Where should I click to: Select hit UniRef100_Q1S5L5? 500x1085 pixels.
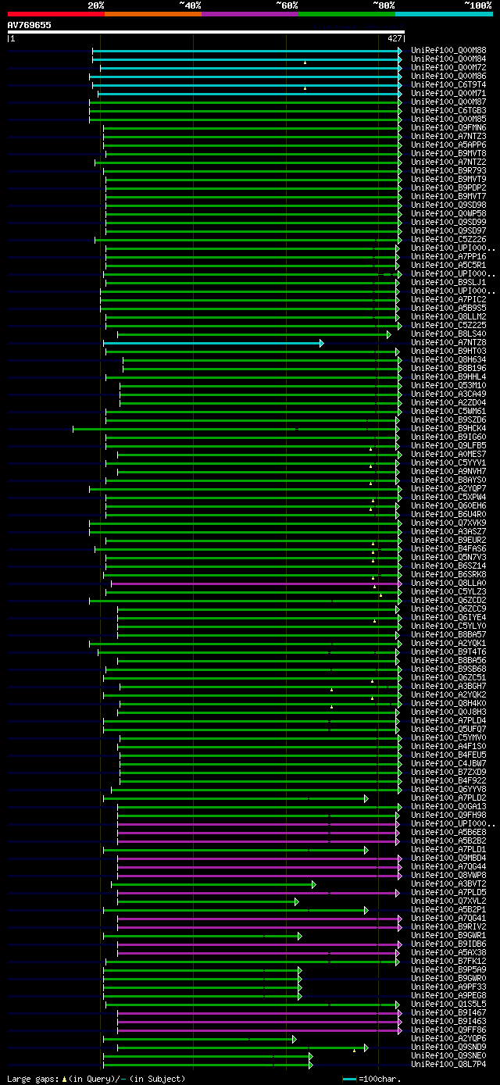(448, 1005)
